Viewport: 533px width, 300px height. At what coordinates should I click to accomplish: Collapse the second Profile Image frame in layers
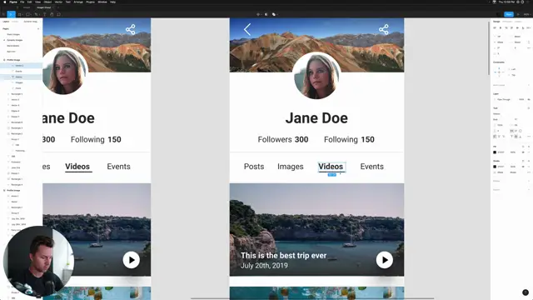click(4, 191)
